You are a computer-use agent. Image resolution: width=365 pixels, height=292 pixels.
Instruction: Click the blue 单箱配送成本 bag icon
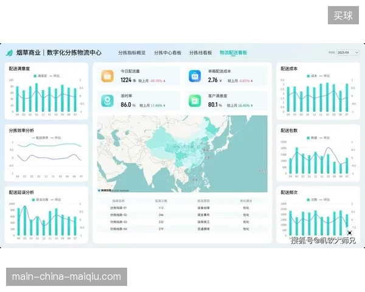(x=195, y=76)
